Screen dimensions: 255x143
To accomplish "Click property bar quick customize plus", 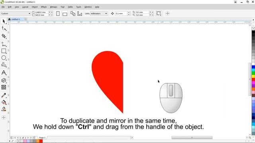I will tap(167, 14).
